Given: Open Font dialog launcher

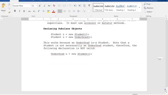Looking at the screenshot, I should coord(55,16).
